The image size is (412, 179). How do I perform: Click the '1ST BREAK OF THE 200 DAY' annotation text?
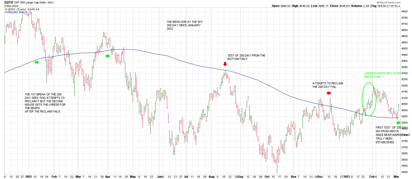click(x=45, y=103)
